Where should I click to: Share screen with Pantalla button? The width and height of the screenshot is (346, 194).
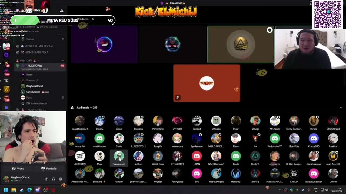pyautogui.click(x=49, y=169)
